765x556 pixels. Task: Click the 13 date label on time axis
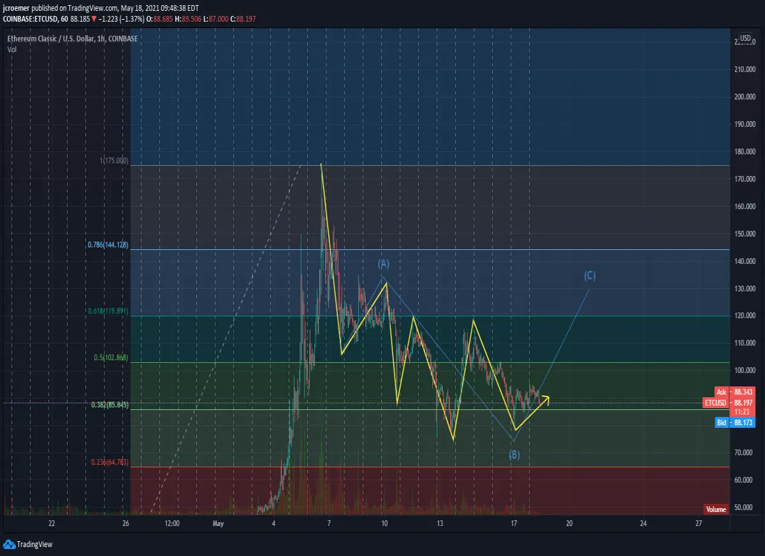[x=440, y=524]
